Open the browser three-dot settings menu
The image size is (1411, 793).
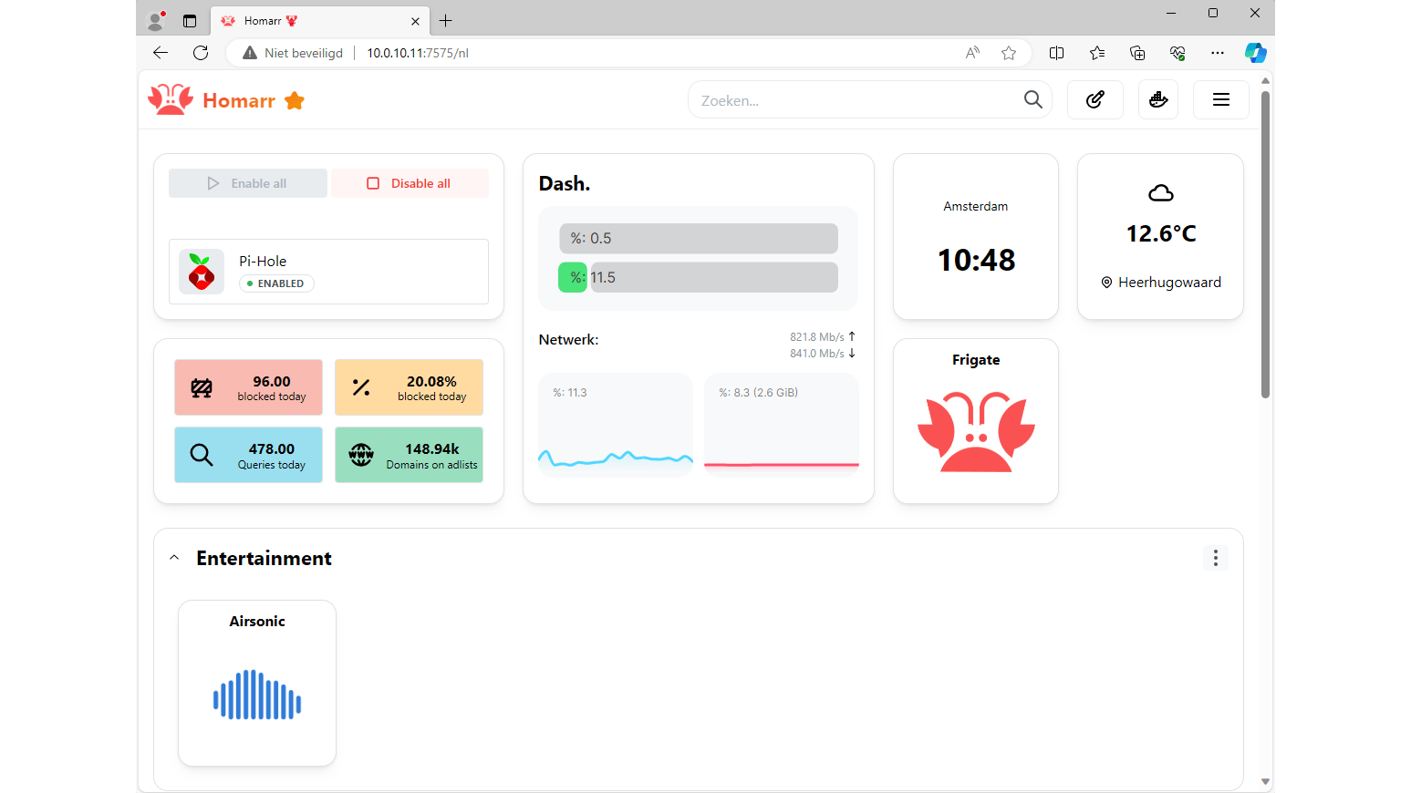(x=1217, y=53)
